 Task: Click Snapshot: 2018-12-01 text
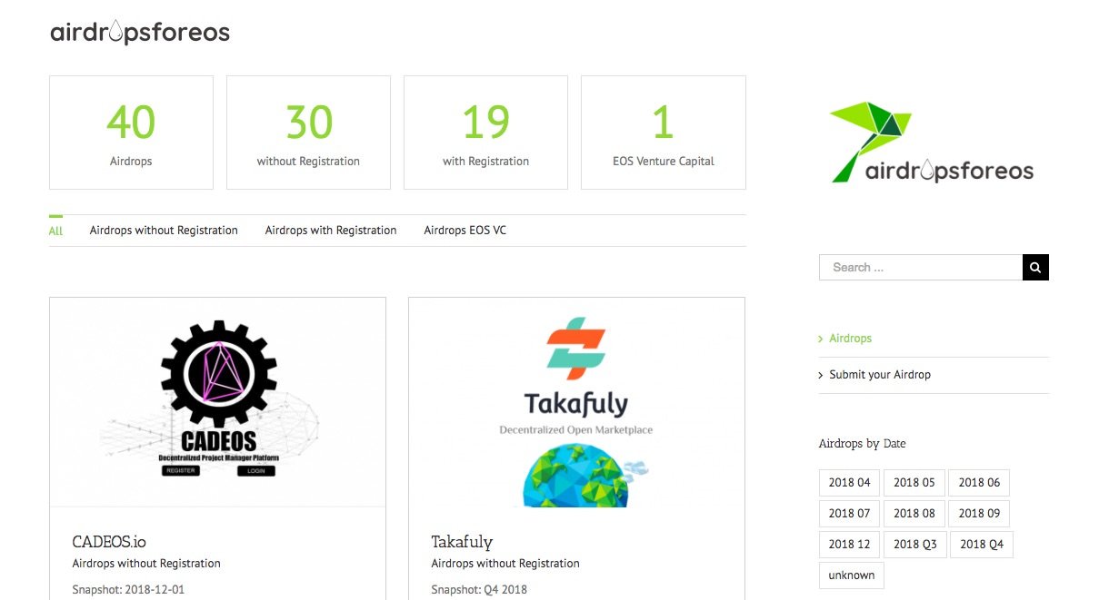(x=128, y=590)
